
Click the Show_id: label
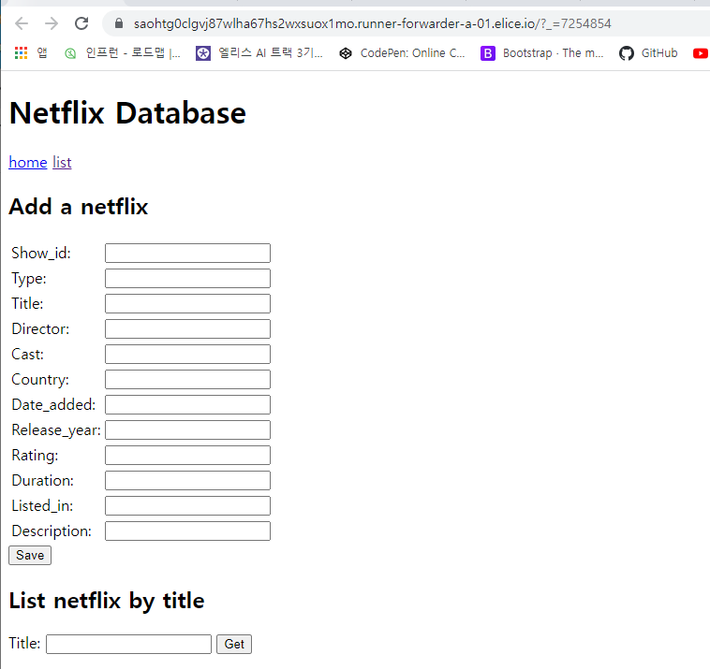pyautogui.click(x=41, y=254)
